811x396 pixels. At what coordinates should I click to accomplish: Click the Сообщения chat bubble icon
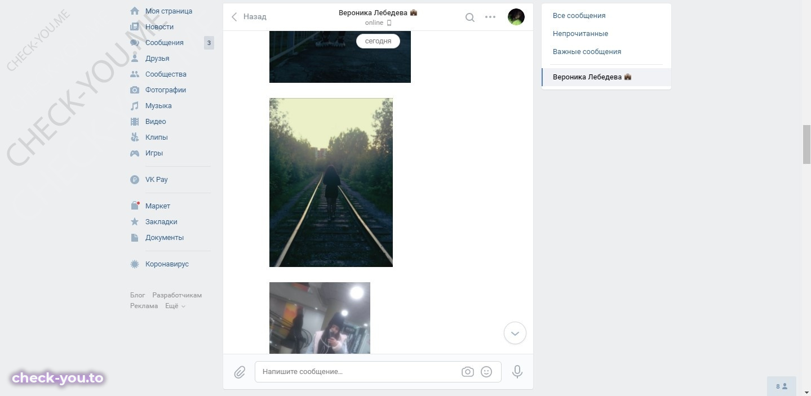[x=135, y=42]
